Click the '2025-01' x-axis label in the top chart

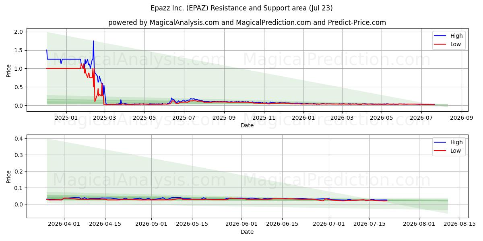click(66, 118)
